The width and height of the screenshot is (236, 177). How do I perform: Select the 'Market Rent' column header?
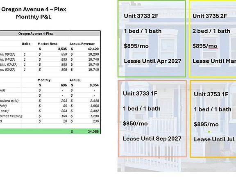pyautogui.click(x=47, y=44)
